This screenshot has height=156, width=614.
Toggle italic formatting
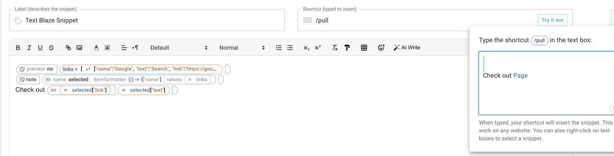[29, 48]
